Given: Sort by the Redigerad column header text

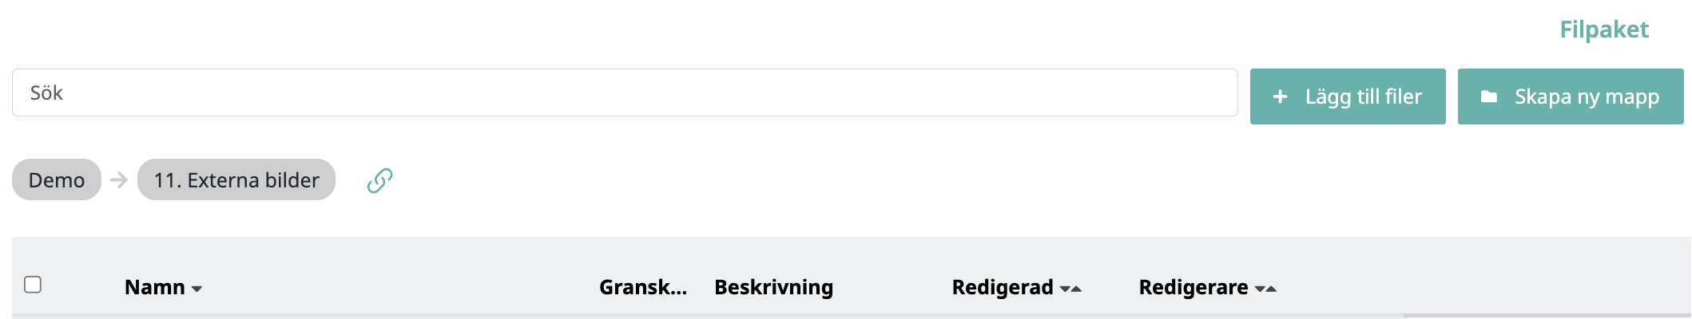Looking at the screenshot, I should point(1003,287).
